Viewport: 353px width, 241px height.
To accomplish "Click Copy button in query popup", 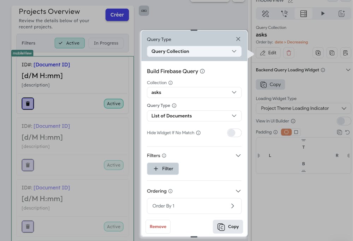I will point(228,227).
